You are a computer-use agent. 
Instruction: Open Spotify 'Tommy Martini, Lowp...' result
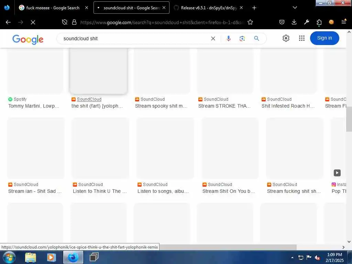[x=34, y=106]
